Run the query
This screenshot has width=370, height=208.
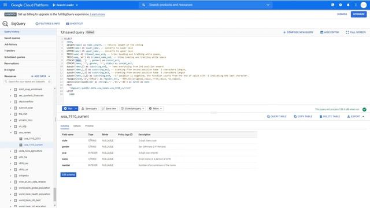[68, 109]
